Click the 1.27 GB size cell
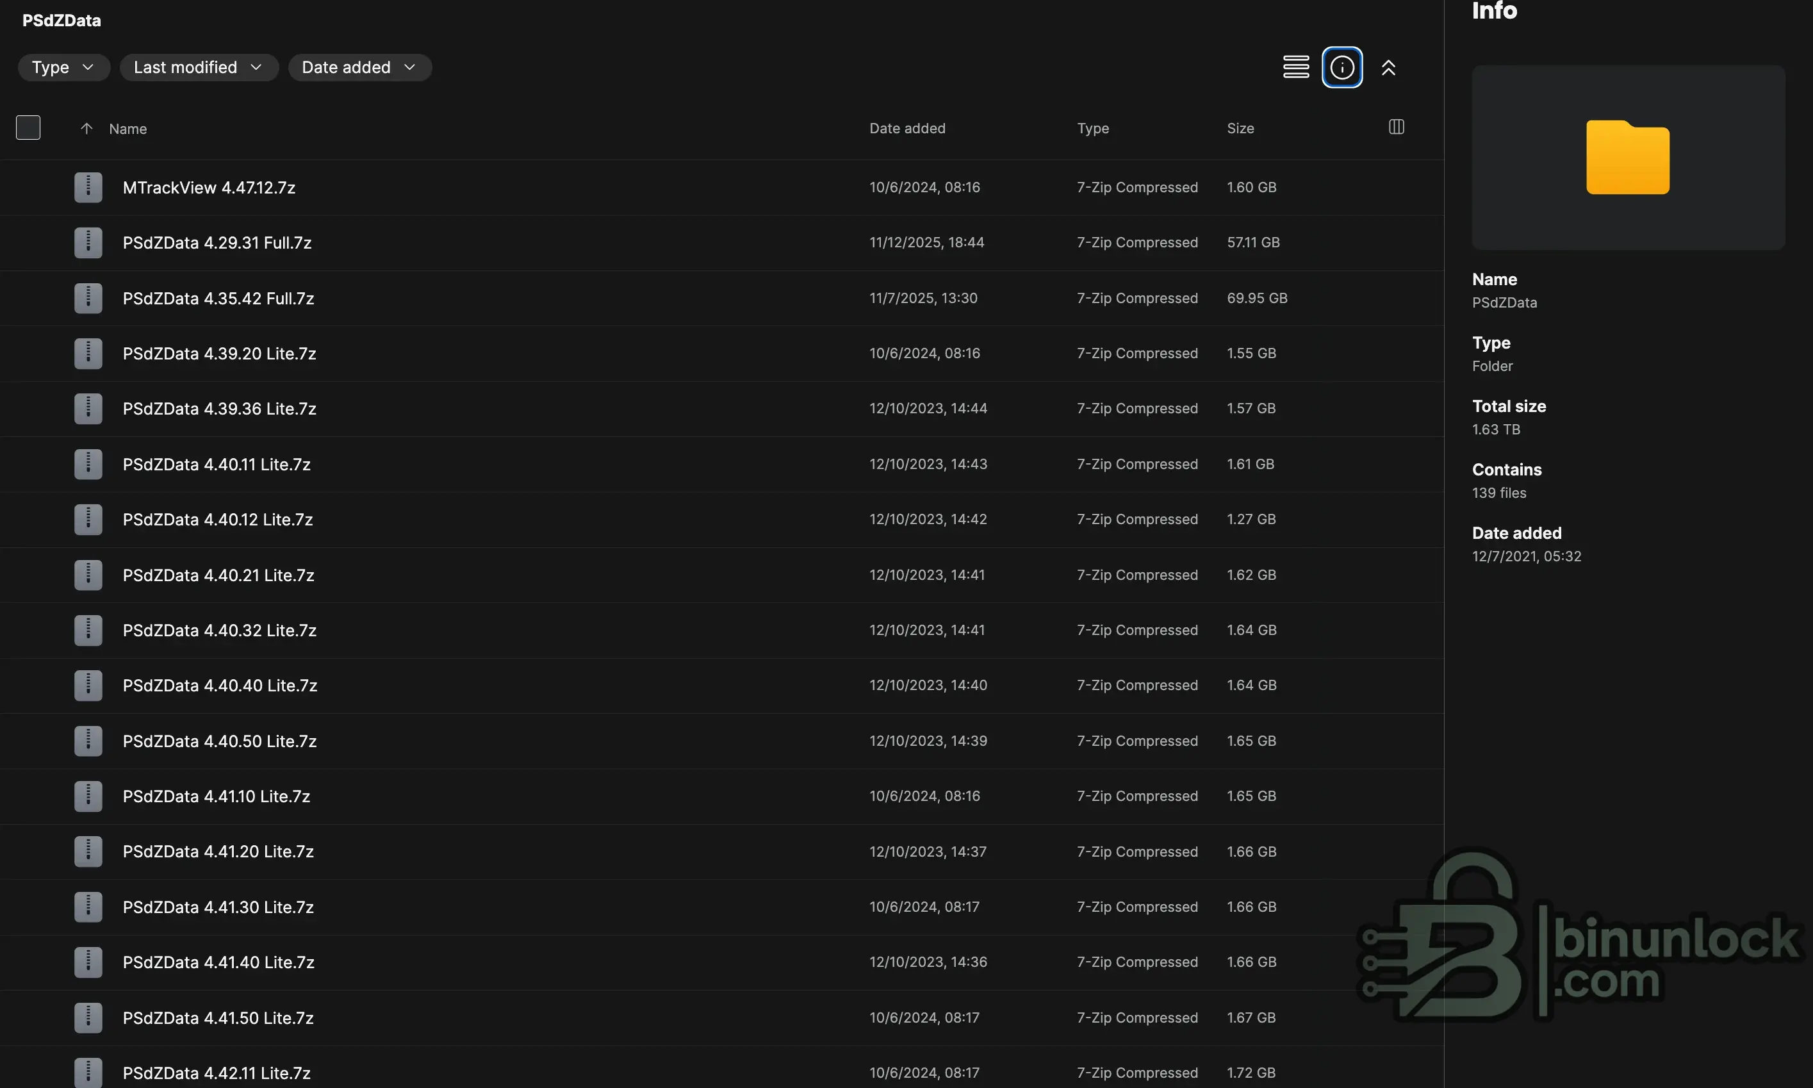The height and width of the screenshot is (1088, 1813). pyautogui.click(x=1251, y=519)
